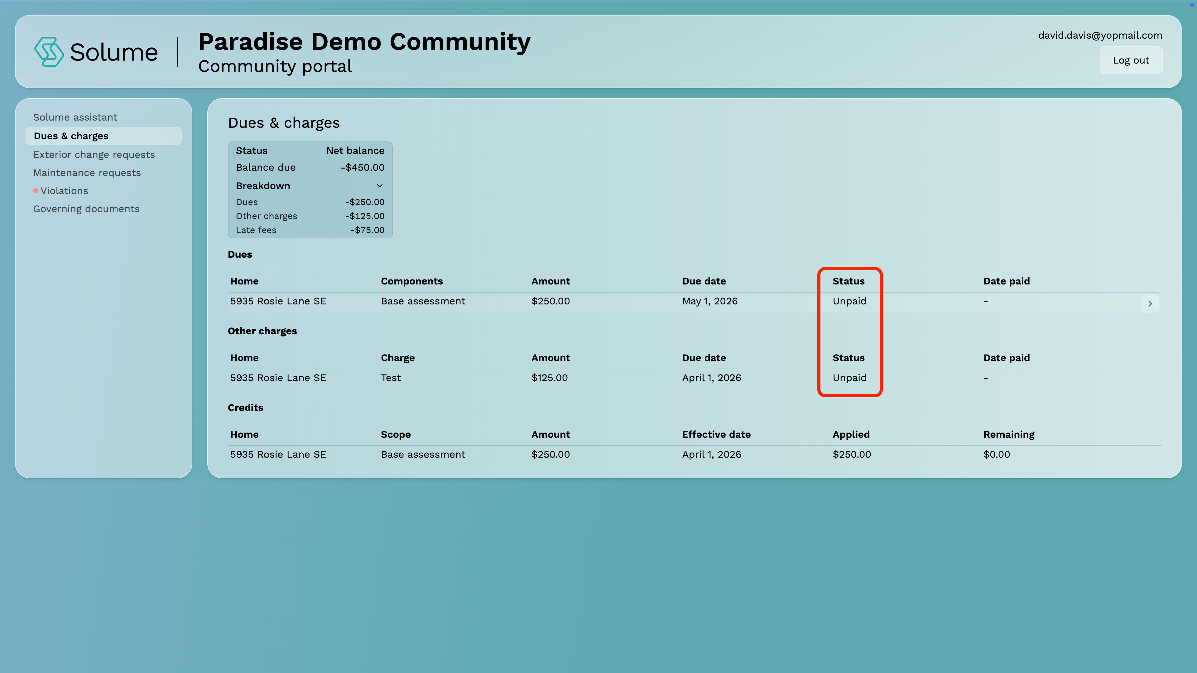Image resolution: width=1197 pixels, height=673 pixels.
Task: Collapse the Breakdown chevron
Action: [379, 186]
